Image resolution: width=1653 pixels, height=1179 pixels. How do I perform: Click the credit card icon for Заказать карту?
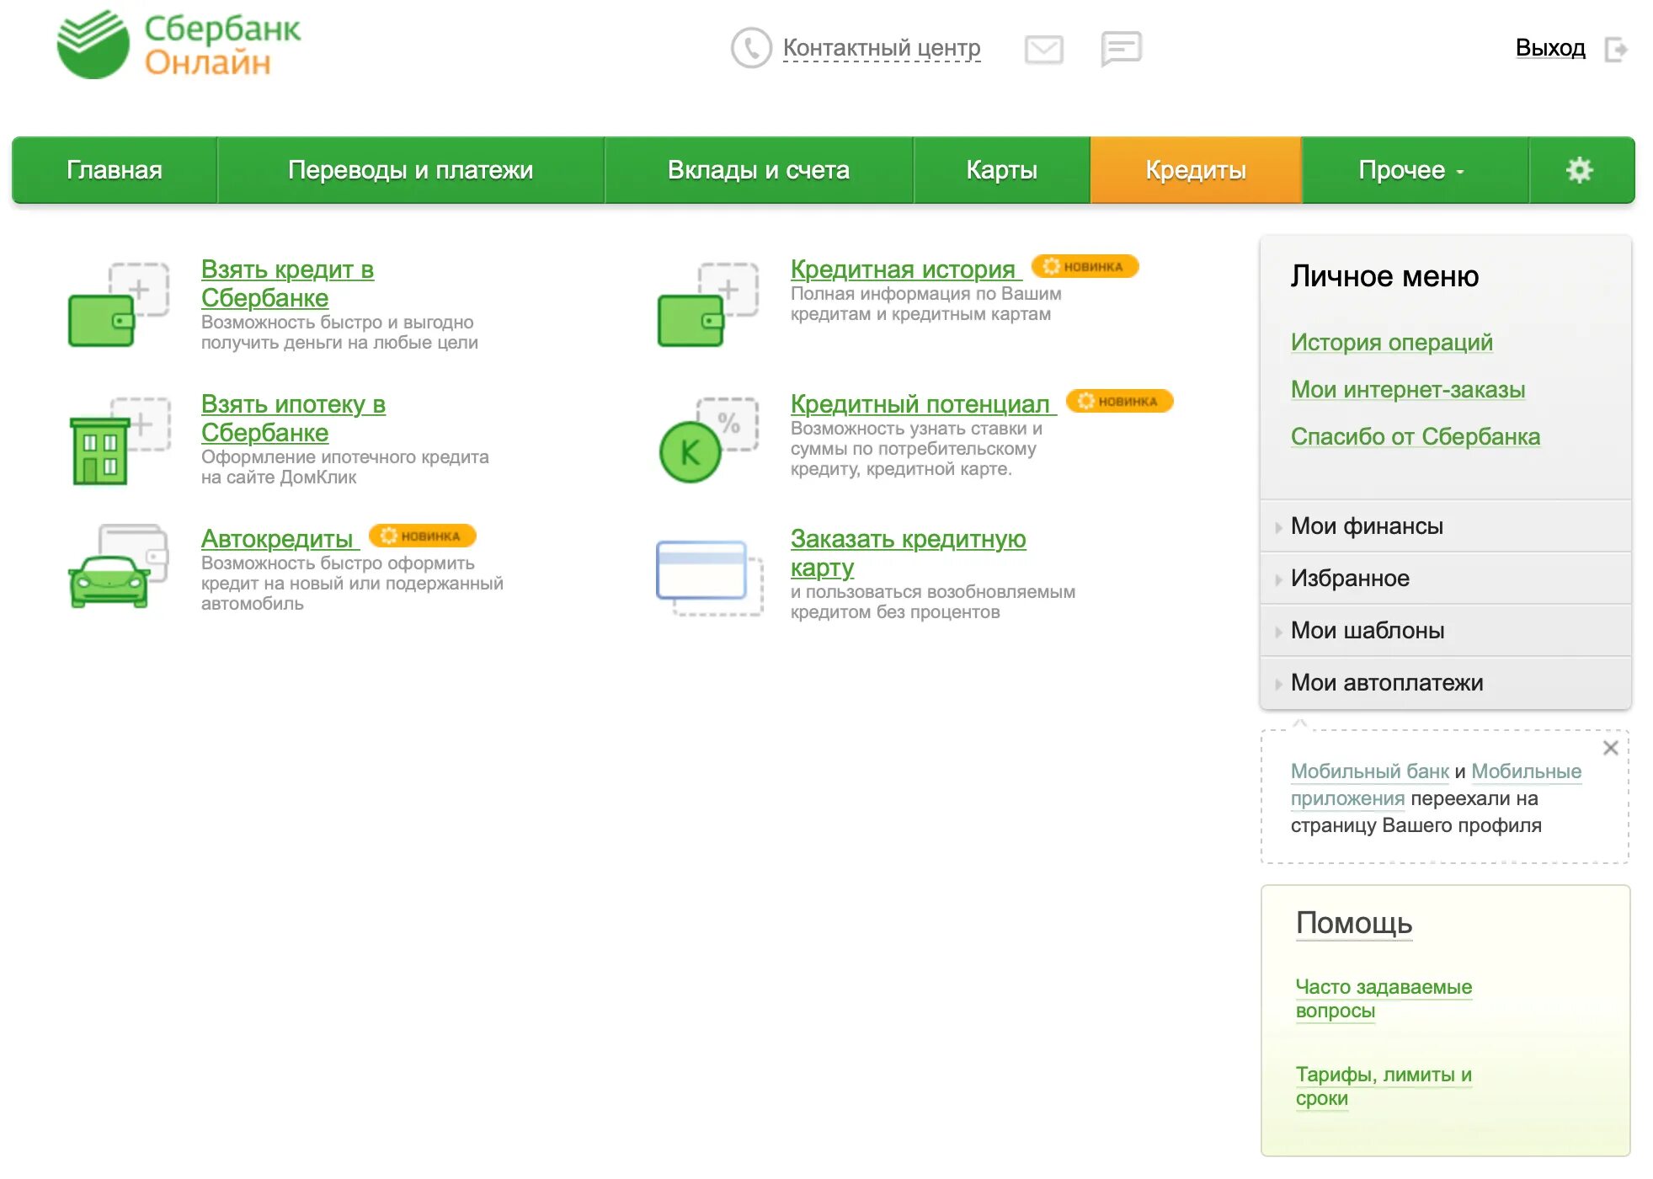710,577
